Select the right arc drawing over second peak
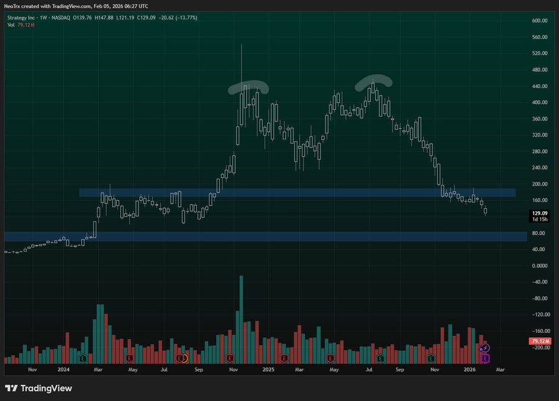559x401 pixels. tap(374, 81)
